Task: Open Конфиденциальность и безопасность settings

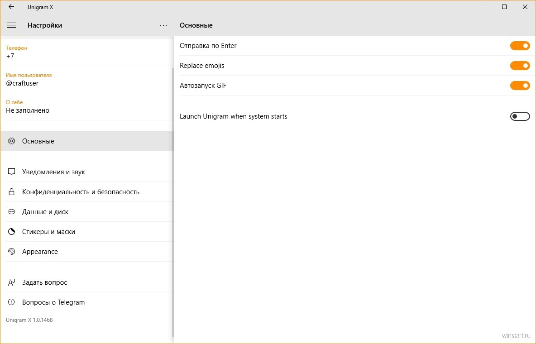Action: pos(87,192)
